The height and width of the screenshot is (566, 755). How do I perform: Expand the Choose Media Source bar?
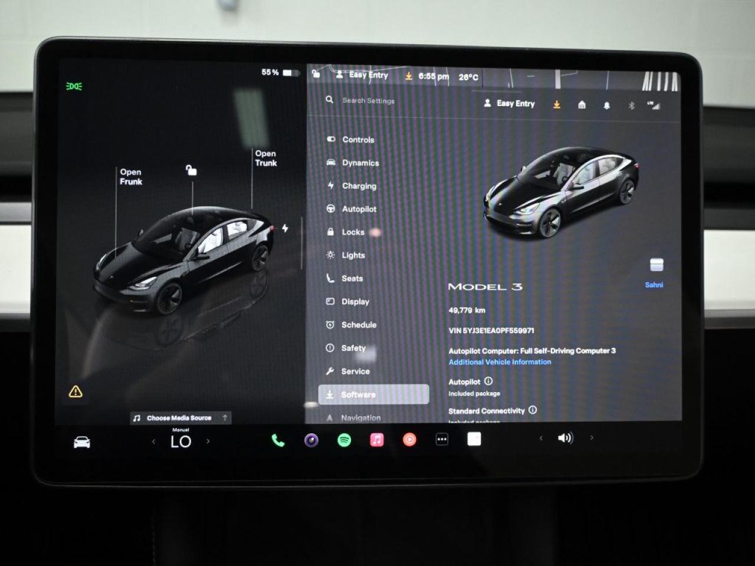coord(180,417)
